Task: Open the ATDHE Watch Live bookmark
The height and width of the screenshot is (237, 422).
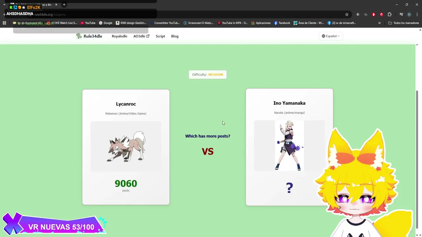Action: pos(62,23)
